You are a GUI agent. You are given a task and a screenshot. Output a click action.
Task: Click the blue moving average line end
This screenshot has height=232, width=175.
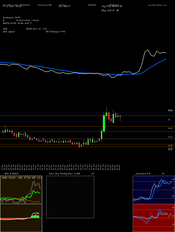[x=166, y=59]
